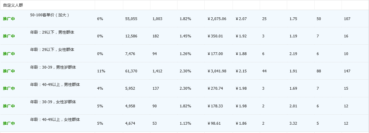
Task: Click the spend amount ¥3,041.98
Action: [217, 71]
